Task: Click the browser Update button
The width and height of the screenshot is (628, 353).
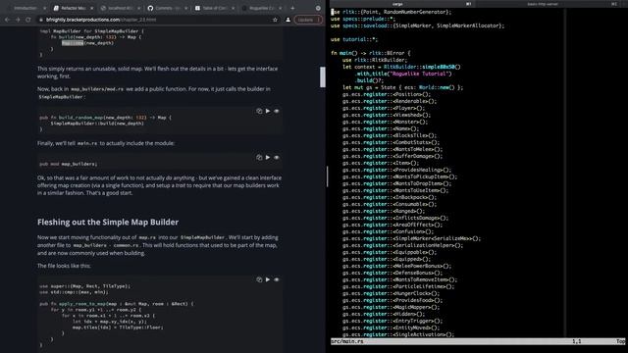Action: [308, 20]
